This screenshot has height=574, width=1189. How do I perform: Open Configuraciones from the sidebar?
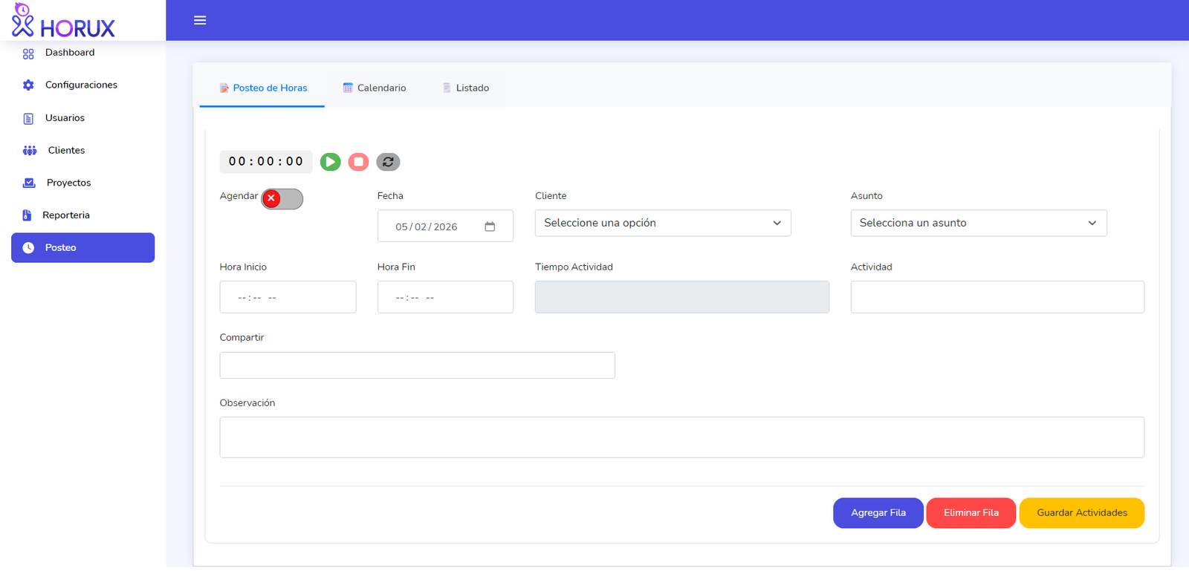81,85
